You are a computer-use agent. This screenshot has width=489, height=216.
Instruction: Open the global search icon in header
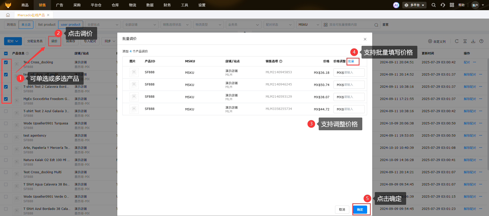pyautogui.click(x=433, y=5)
